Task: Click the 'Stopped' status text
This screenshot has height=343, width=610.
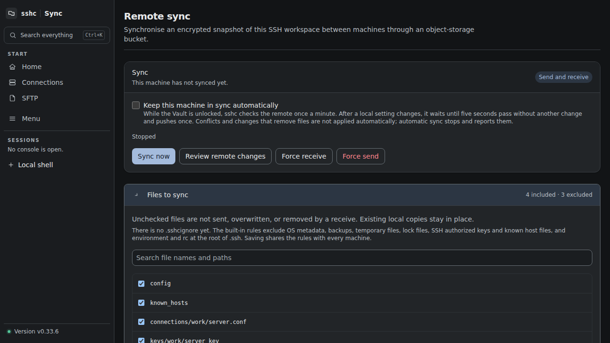Action: click(x=144, y=137)
